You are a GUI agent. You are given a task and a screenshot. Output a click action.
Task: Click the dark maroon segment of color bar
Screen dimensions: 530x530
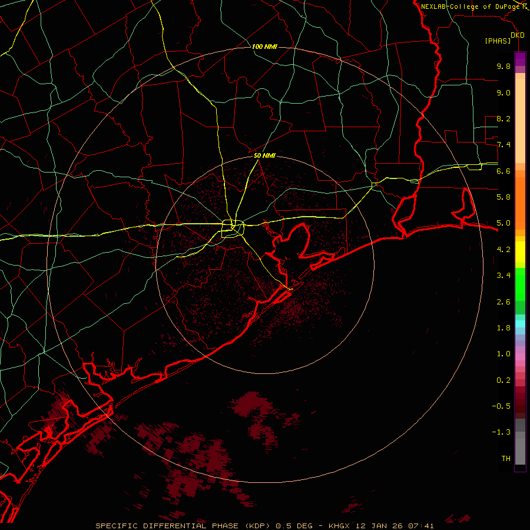tap(520, 402)
